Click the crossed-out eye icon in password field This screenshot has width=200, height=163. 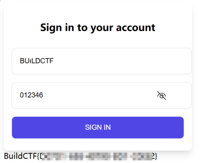(x=162, y=95)
